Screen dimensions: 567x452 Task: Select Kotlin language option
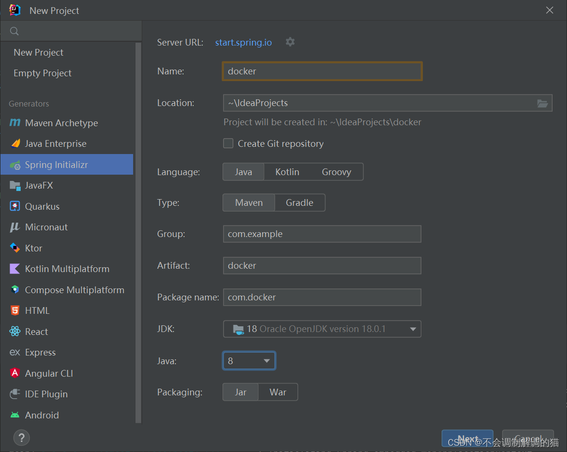[287, 172]
